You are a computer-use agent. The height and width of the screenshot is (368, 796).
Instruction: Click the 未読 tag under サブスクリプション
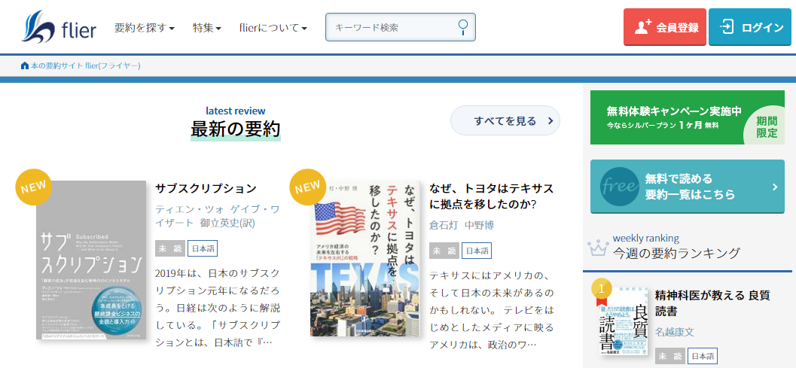[170, 249]
